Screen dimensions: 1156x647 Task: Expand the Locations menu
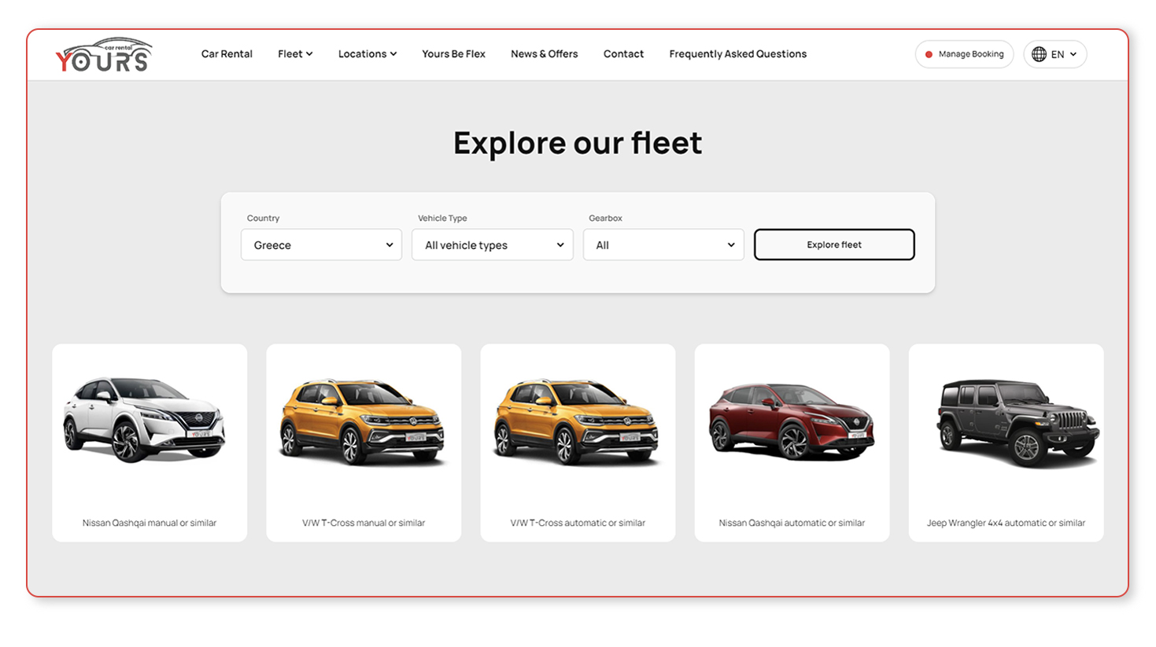tap(367, 54)
